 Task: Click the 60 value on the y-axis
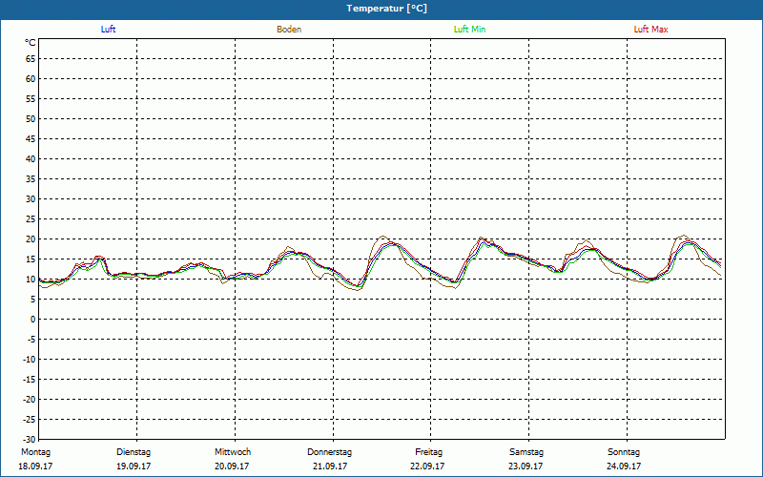tap(31, 79)
